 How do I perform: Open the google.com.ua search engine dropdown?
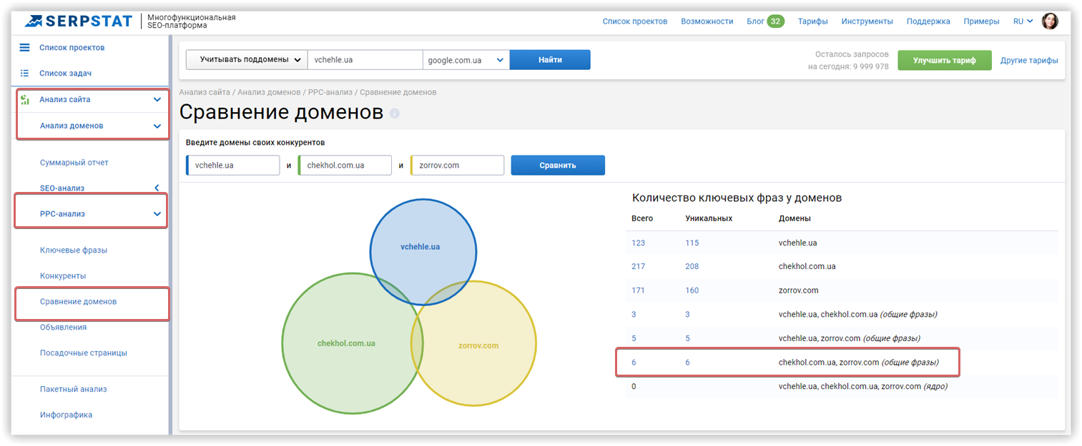[466, 60]
